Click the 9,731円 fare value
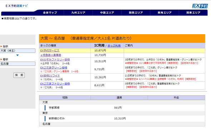Image resolution: width=211 pixels, height=130 pixels. 99,69
